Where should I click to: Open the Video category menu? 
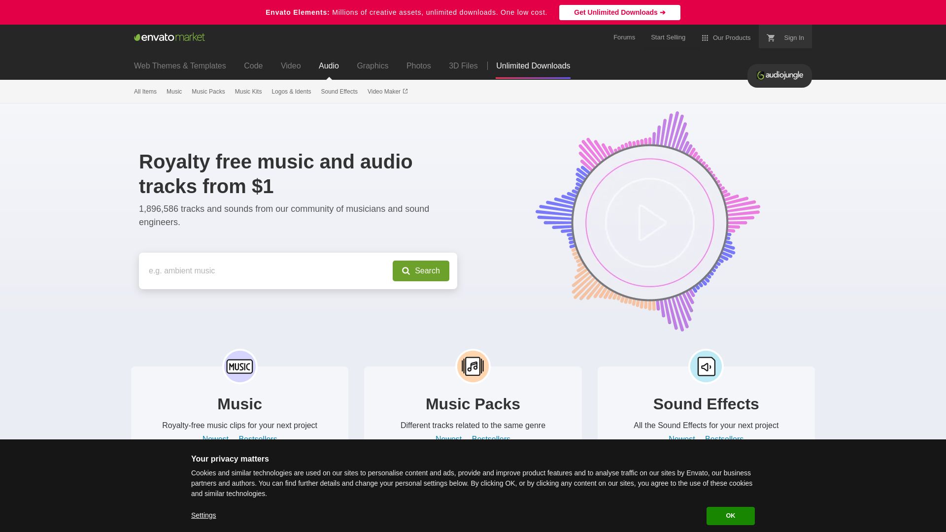[x=291, y=66]
